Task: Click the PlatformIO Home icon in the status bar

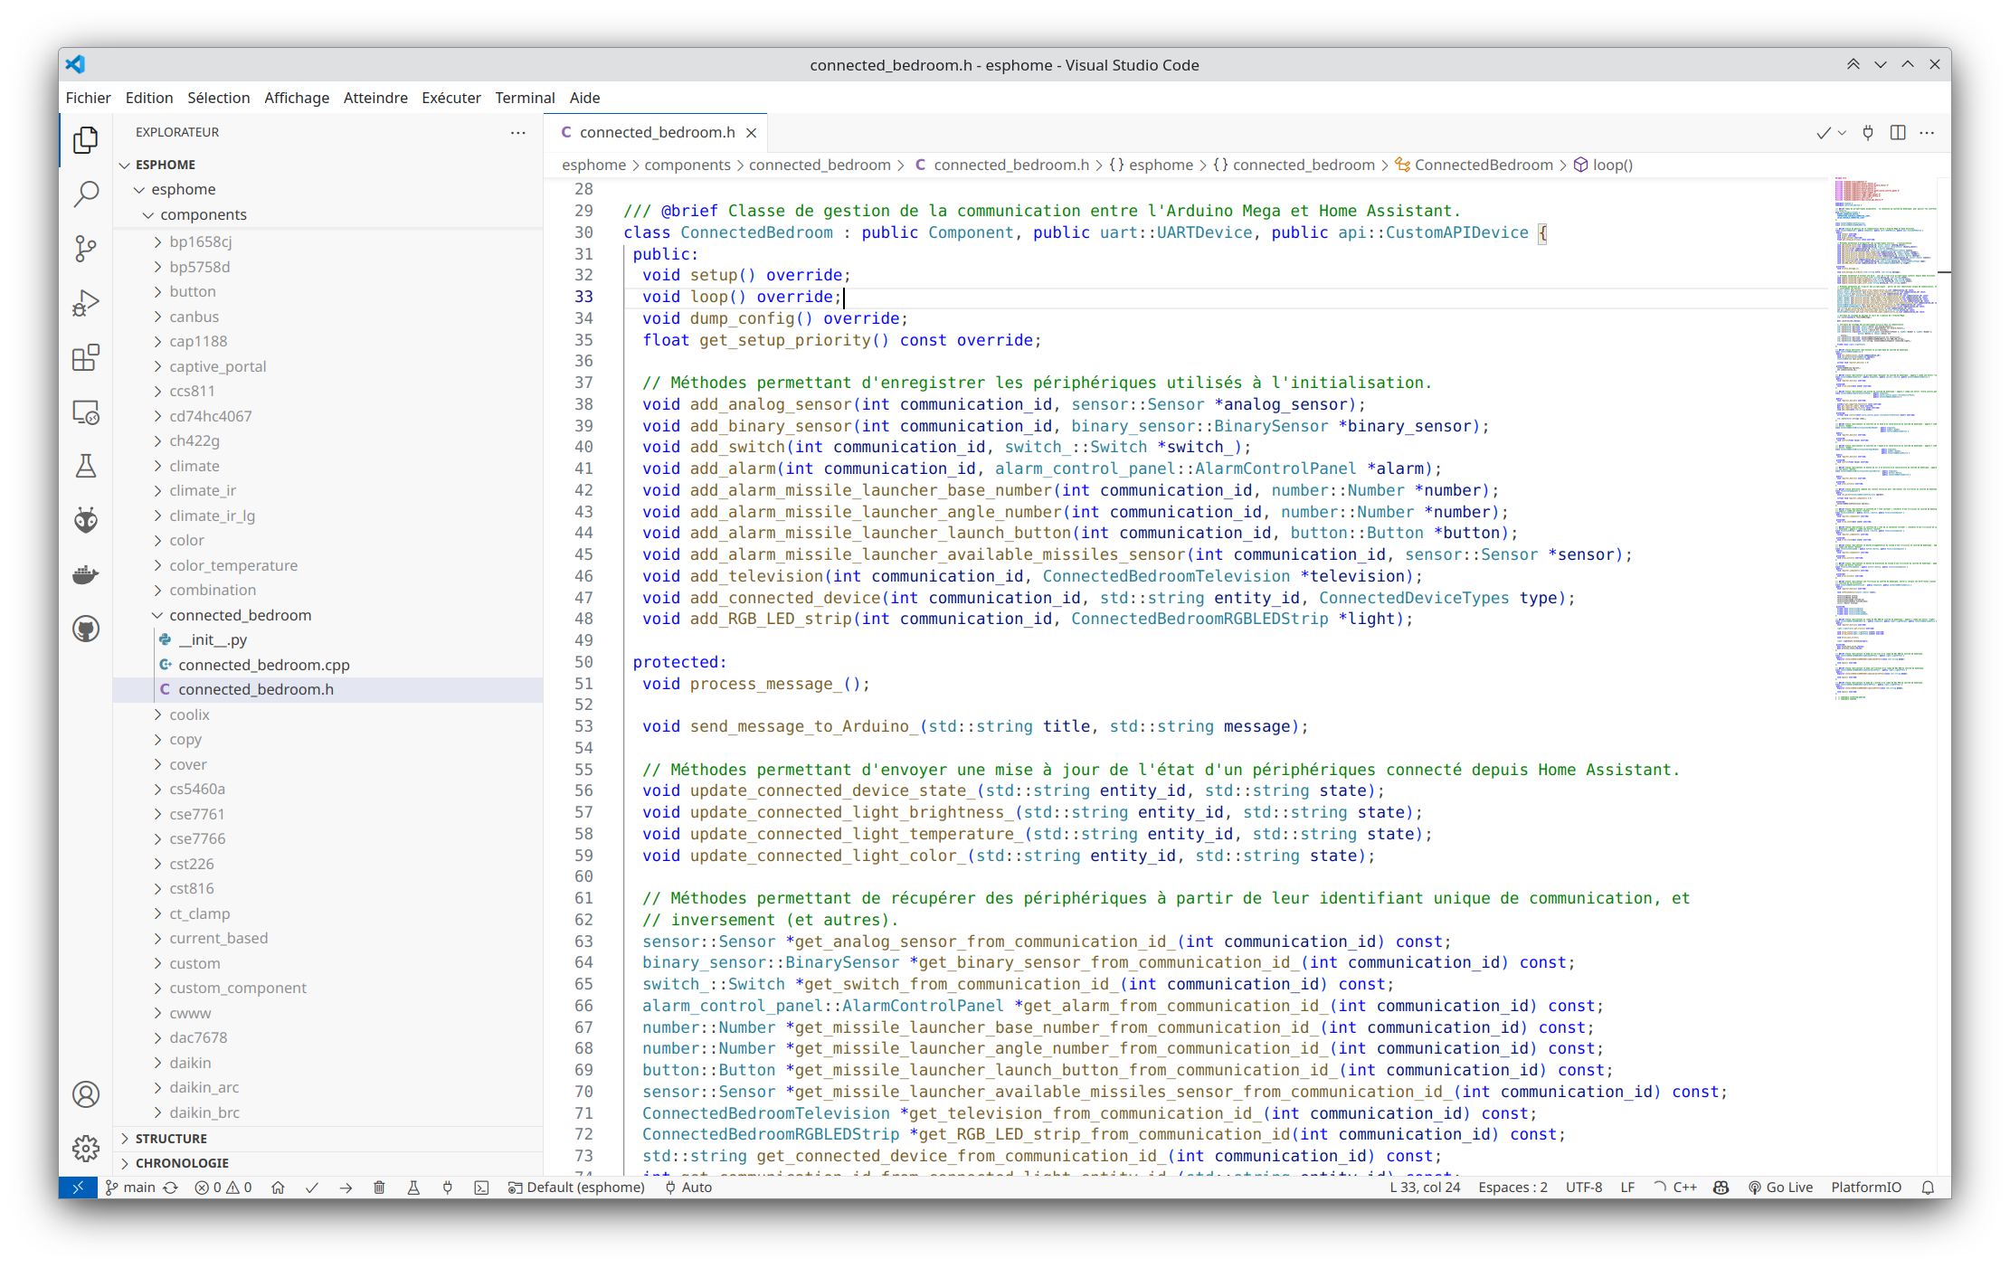Action: 278,1188
